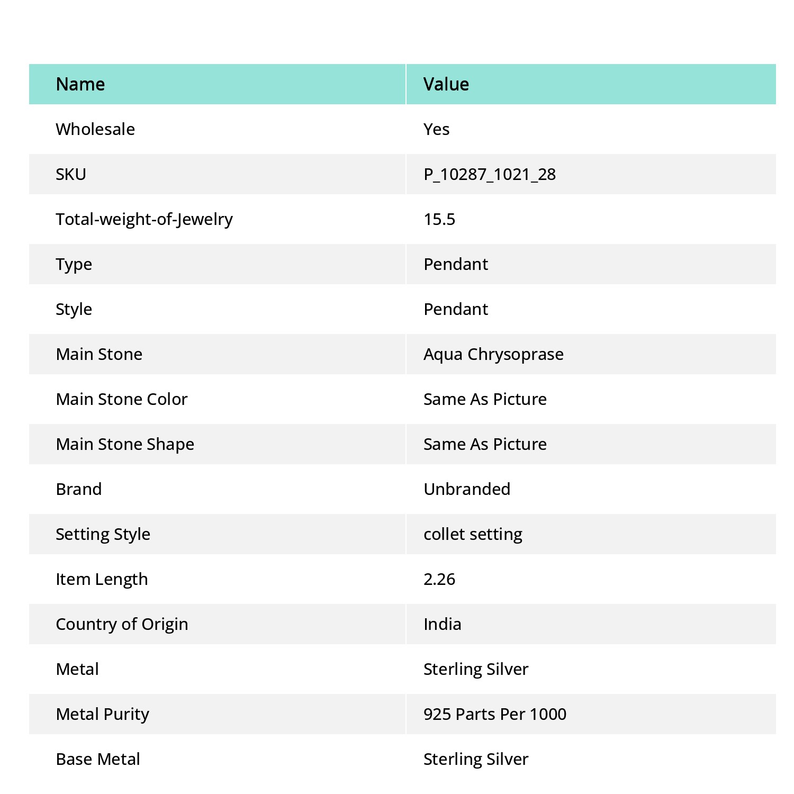Image resolution: width=794 pixels, height=794 pixels.
Task: Click the Total-weight-of-Jewelry label
Action: tap(145, 220)
